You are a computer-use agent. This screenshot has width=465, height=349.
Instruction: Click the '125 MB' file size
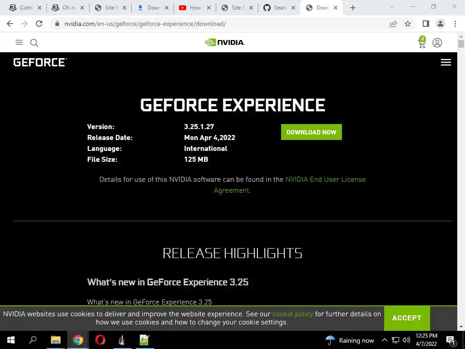(196, 160)
